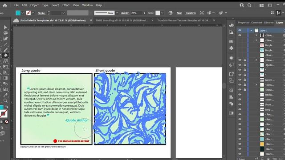Screen dimensions: 285x160
Task: Select the Zoom tool magnifier
Action: (x=5, y=100)
